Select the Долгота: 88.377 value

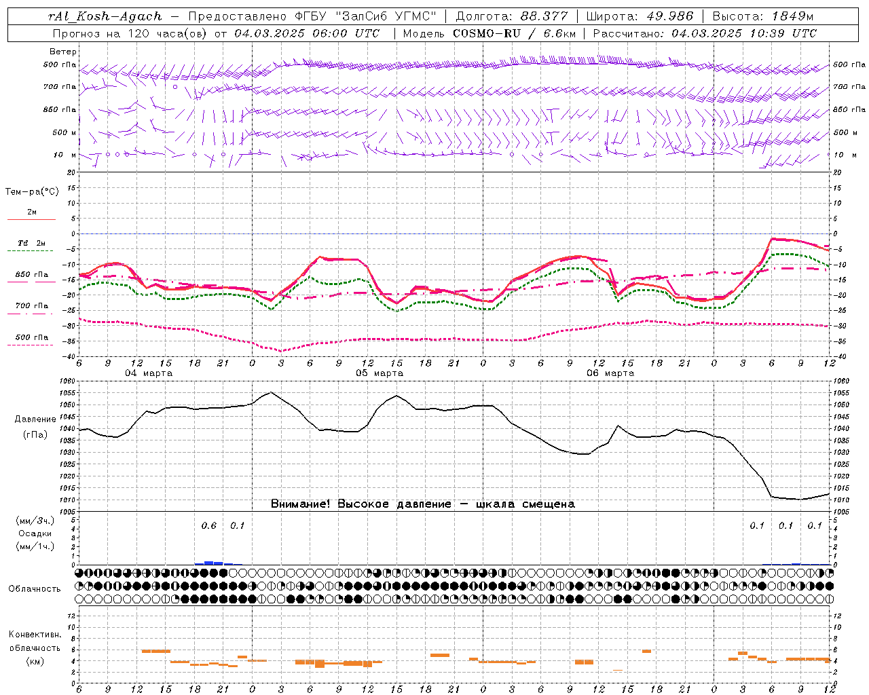point(511,16)
